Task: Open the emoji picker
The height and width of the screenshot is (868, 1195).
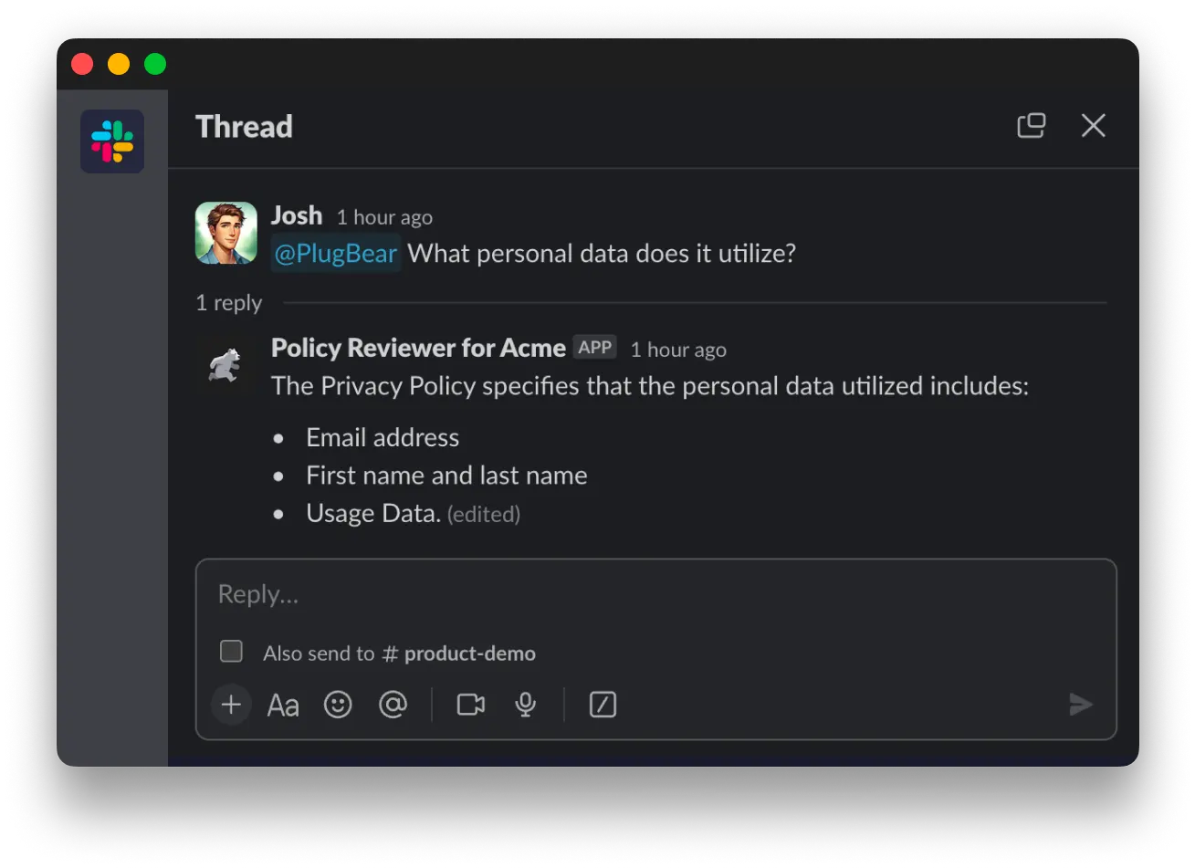Action: click(338, 705)
